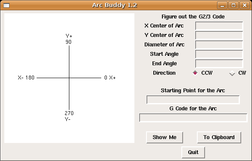Click the X- 180 axis label
The height and width of the screenshot is (161, 252).
pos(26,78)
